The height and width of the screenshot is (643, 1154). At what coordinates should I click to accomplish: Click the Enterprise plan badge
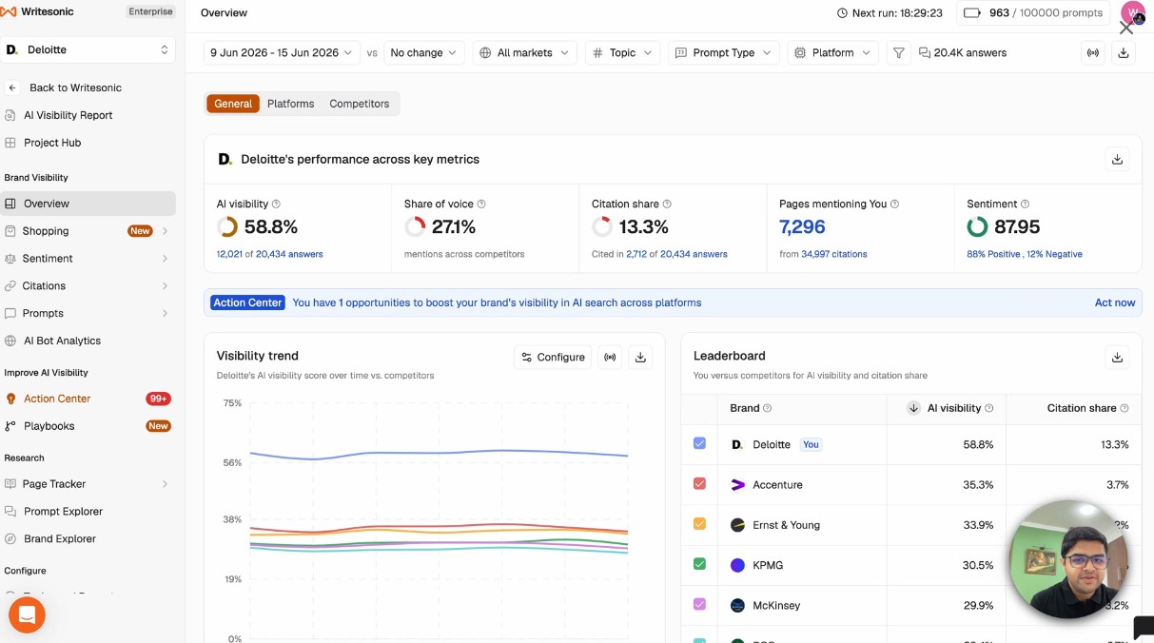[150, 12]
